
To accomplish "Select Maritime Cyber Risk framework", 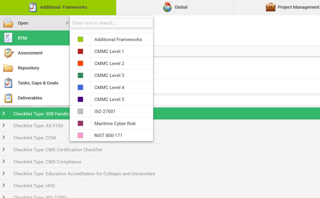I will tap(115, 123).
